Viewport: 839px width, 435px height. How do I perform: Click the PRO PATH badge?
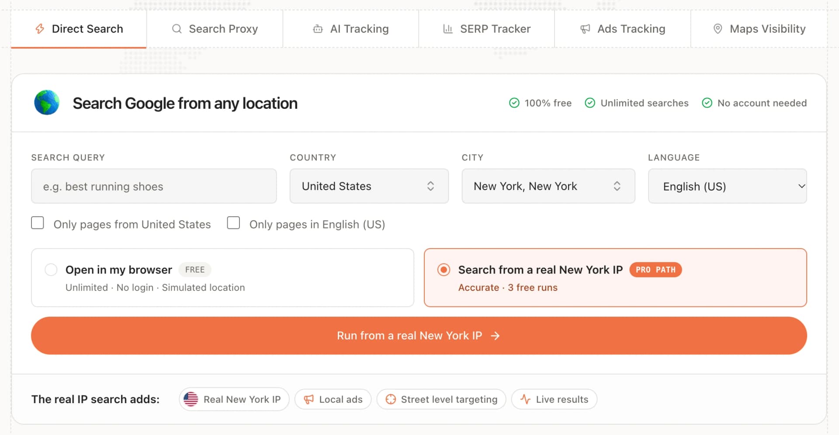pyautogui.click(x=655, y=270)
